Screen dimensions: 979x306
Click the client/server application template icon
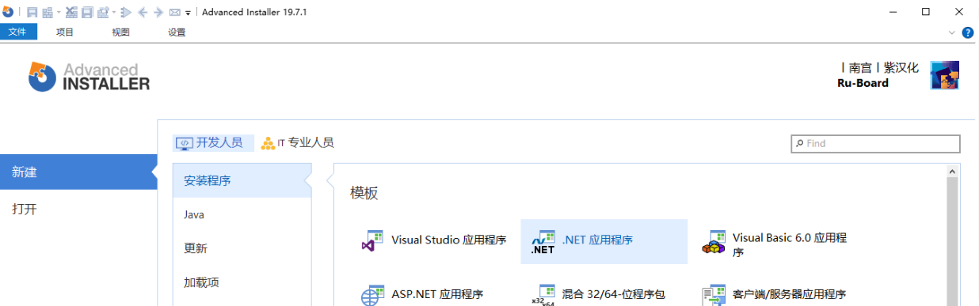click(714, 295)
